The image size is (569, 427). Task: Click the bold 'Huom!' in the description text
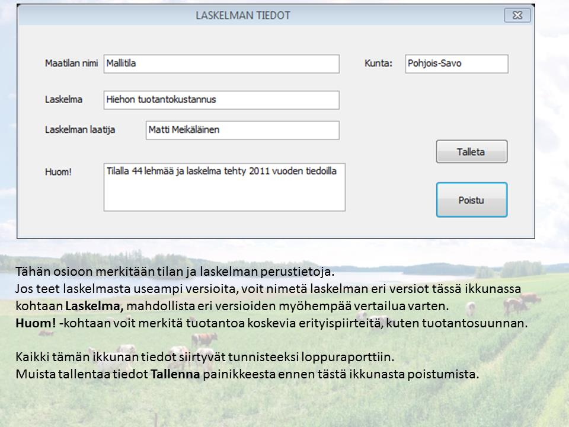(x=36, y=323)
